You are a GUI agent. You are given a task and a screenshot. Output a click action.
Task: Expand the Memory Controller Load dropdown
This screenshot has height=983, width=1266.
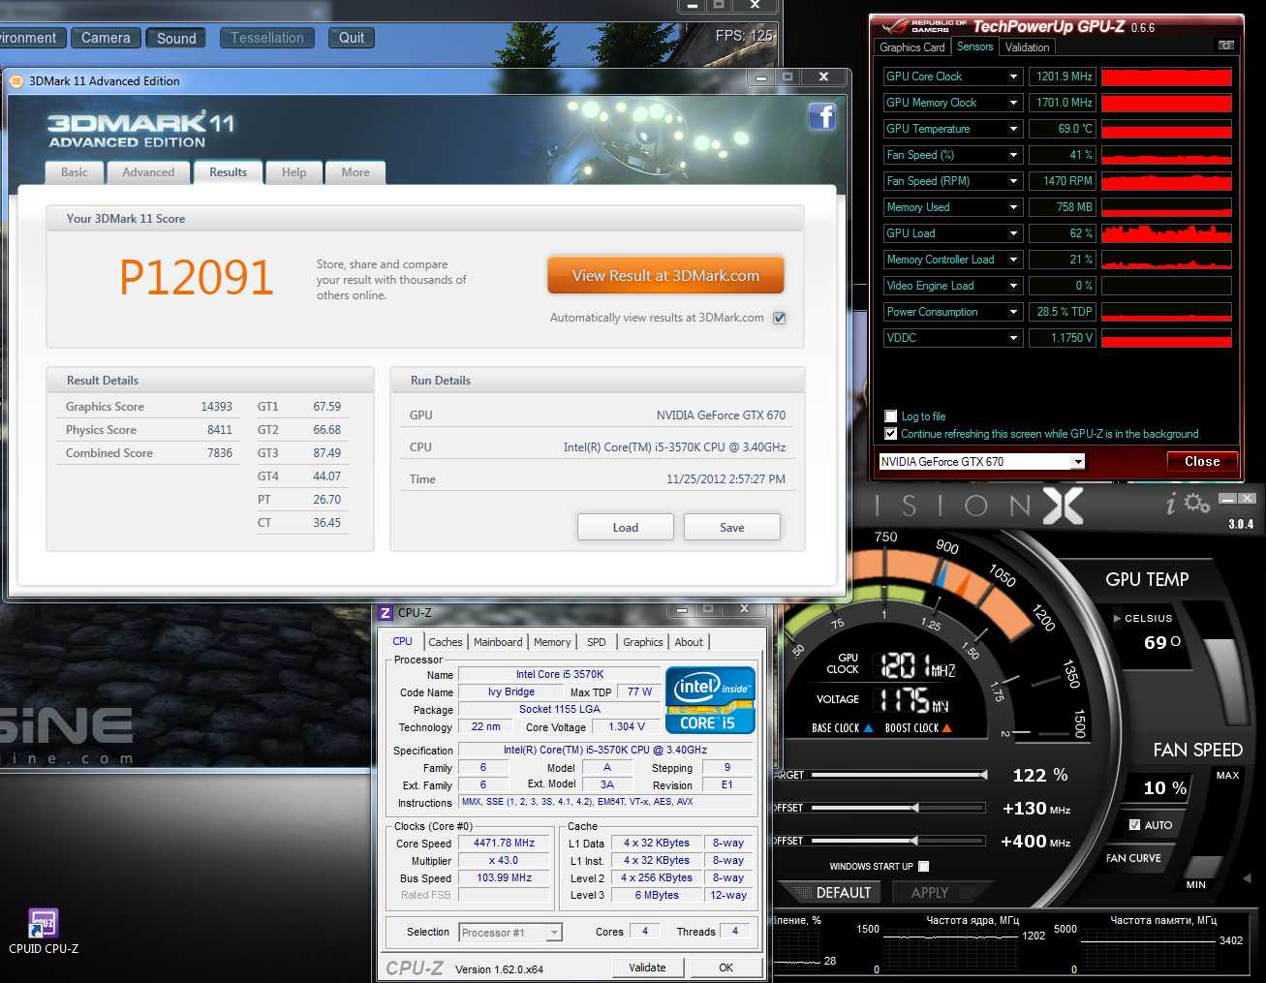(1013, 260)
